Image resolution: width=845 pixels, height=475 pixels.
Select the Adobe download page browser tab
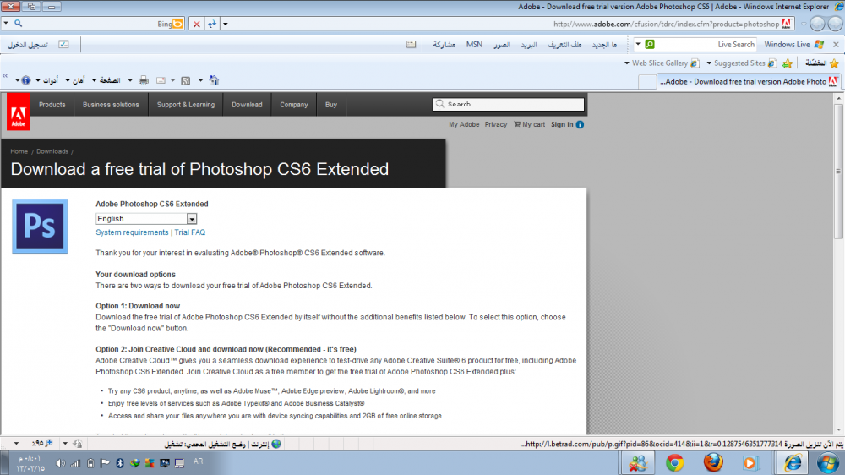[x=748, y=81]
